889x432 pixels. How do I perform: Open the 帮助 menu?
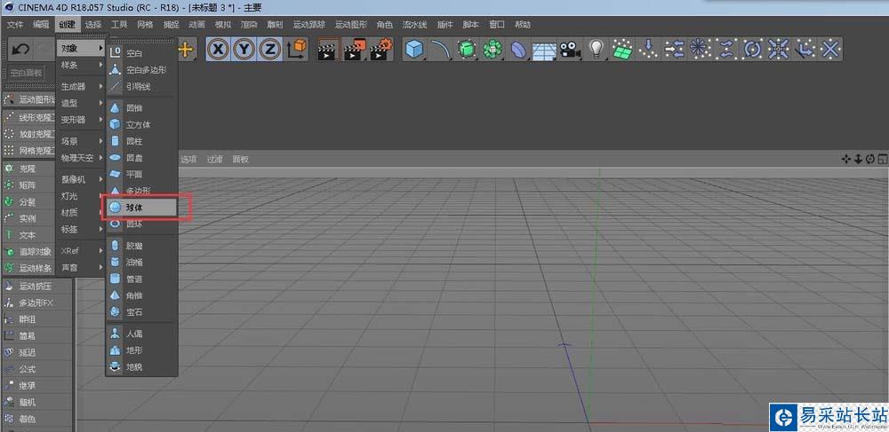click(523, 25)
